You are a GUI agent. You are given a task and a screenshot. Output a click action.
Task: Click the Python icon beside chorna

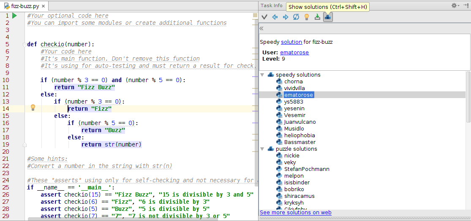pyautogui.click(x=279, y=81)
